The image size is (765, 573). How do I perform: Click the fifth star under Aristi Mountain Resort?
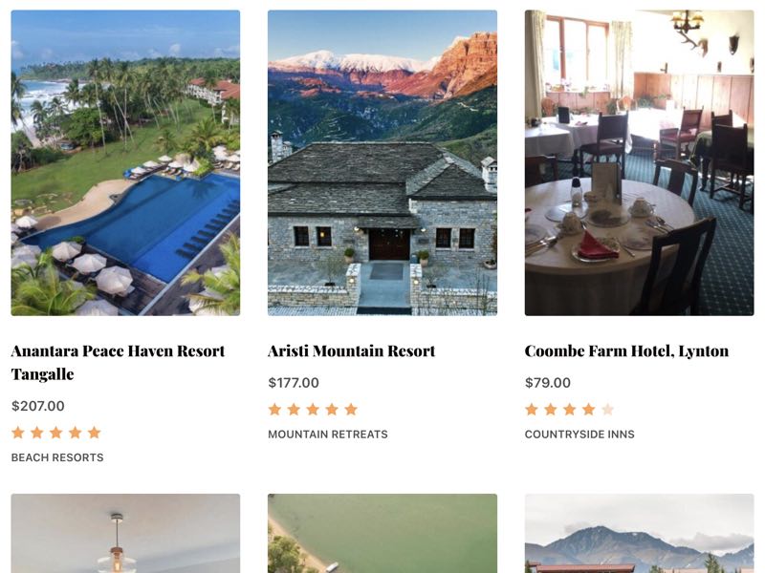(x=351, y=409)
